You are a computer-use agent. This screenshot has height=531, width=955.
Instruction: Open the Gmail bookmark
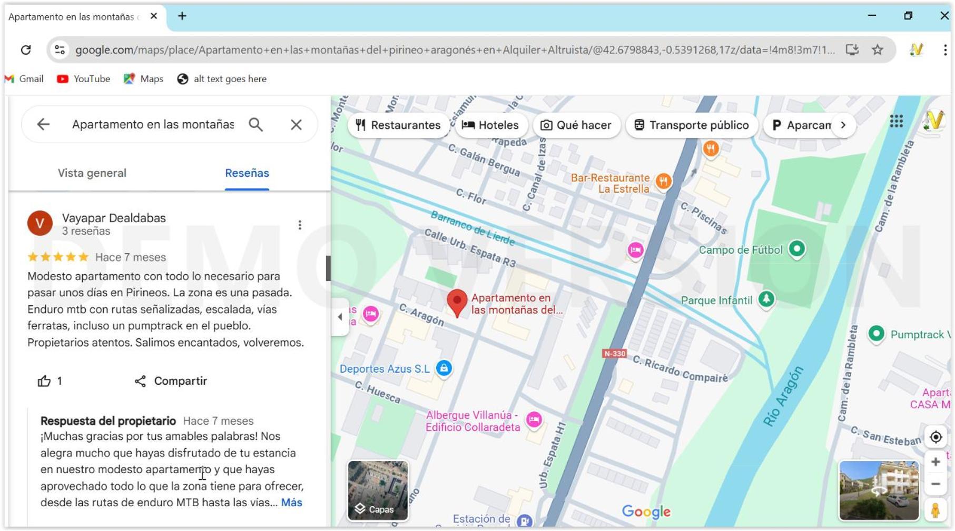pos(24,79)
